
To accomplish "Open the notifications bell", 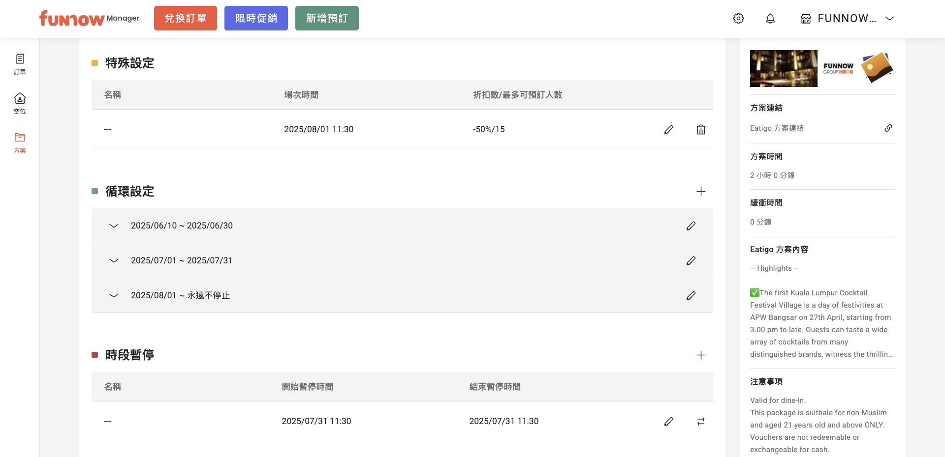I will click(770, 19).
